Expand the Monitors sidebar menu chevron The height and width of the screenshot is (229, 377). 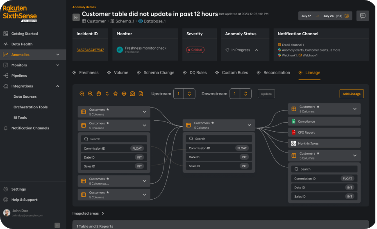[x=58, y=65]
